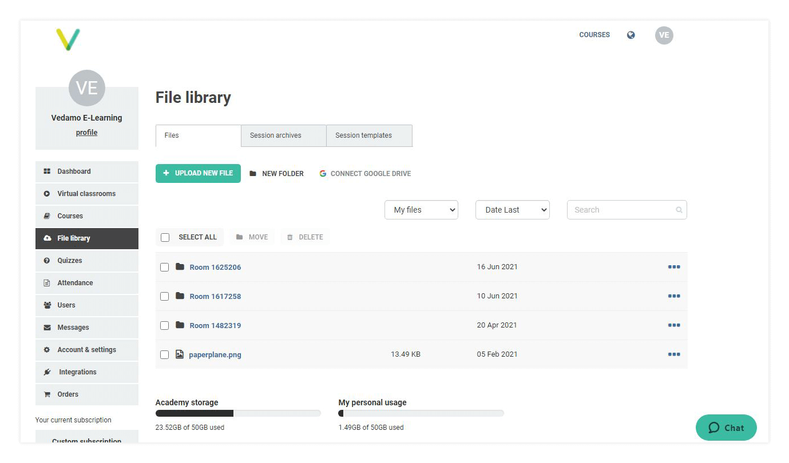Check the Room 1482319 checkbox
Screen dimensions: 789x463
coord(164,325)
